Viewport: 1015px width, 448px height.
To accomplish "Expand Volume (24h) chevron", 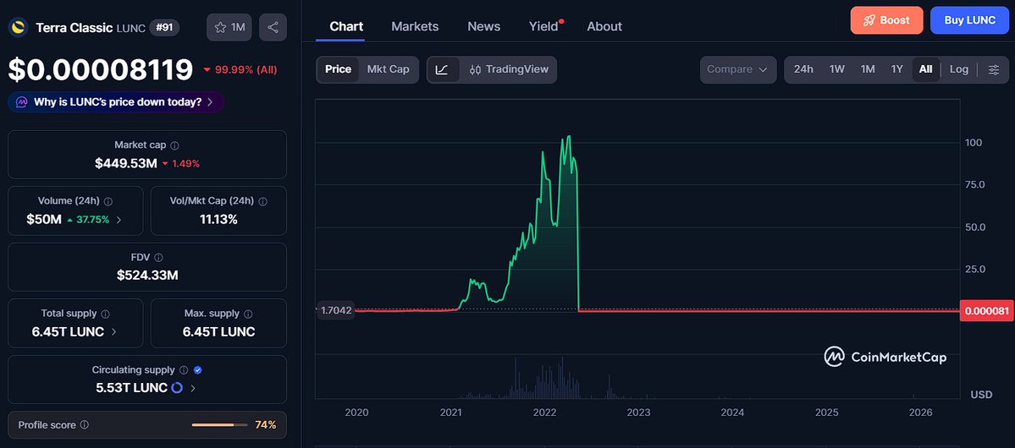I will (119, 220).
